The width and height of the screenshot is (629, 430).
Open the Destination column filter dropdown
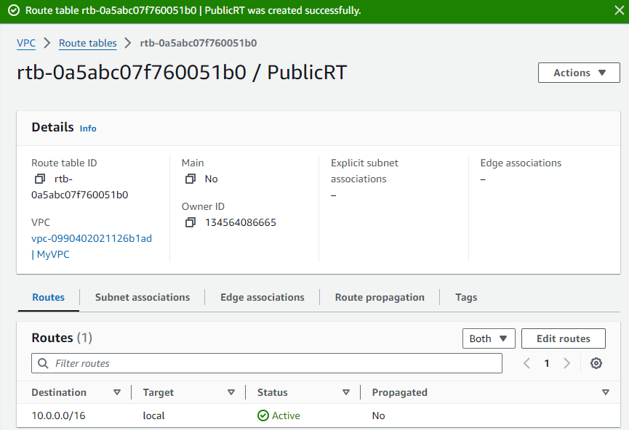118,392
